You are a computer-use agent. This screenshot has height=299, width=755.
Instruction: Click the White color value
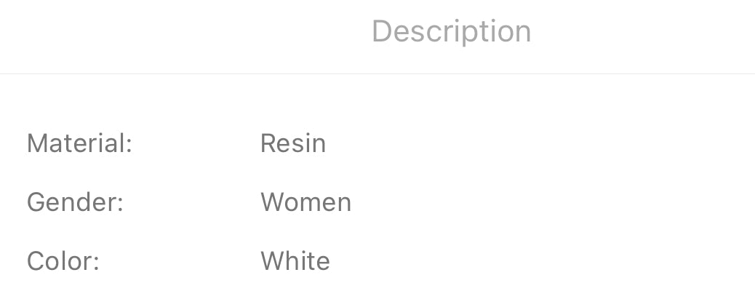[295, 261]
